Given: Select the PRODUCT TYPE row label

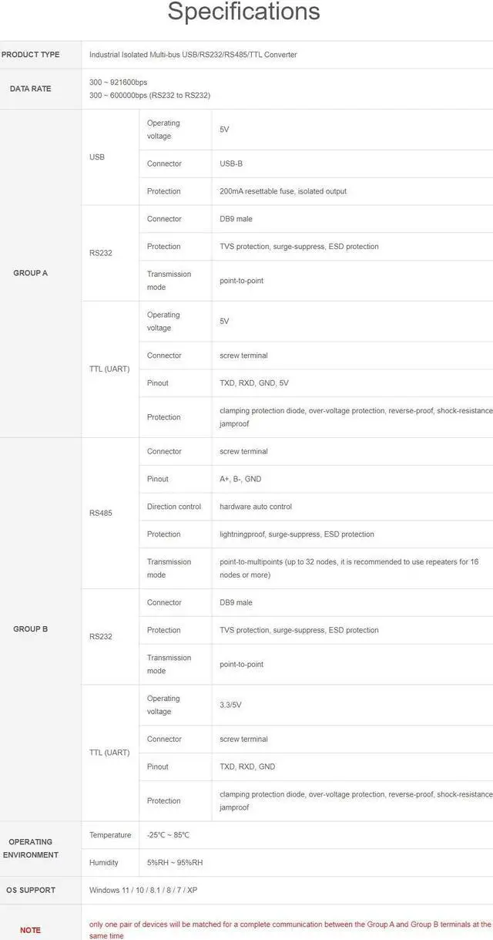Looking at the screenshot, I should point(31,55).
